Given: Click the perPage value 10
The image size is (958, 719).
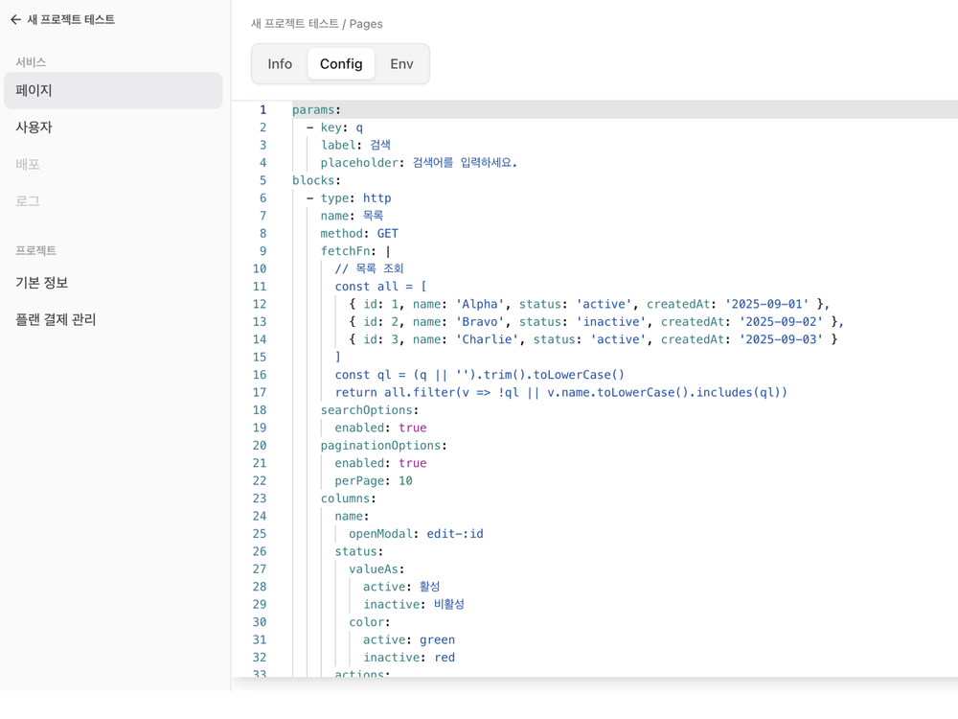Looking at the screenshot, I should (405, 481).
